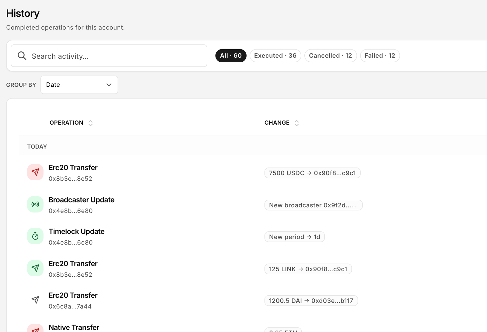Viewport: 487px width, 332px height.
Task: Click the 1200.5 DAI → 0xd03e...b117 badge
Action: tap(311, 301)
